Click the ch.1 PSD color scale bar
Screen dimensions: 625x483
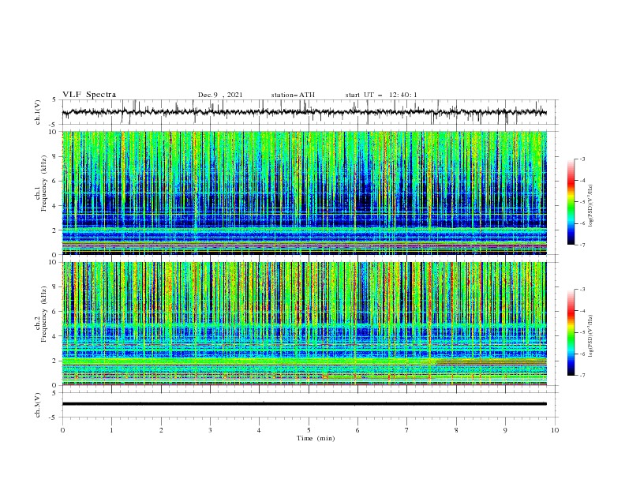571,201
